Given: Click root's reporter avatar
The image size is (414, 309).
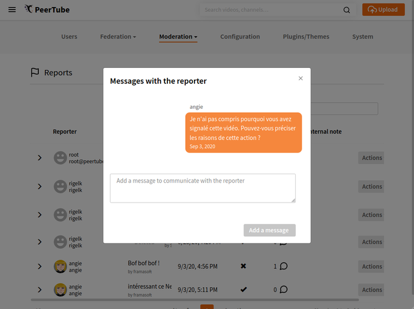Looking at the screenshot, I should [60, 158].
